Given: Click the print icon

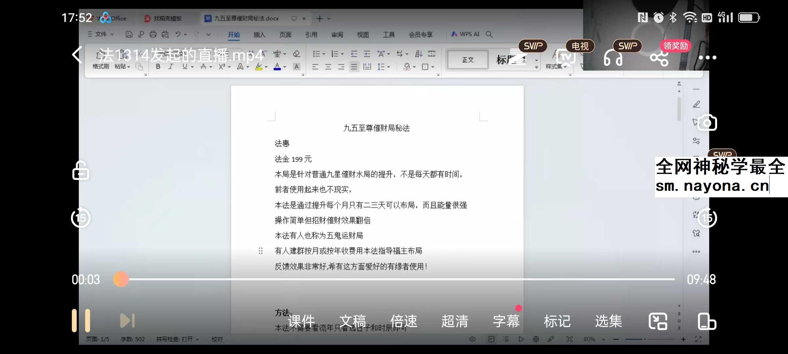Looking at the screenshot, I should click(x=153, y=34).
